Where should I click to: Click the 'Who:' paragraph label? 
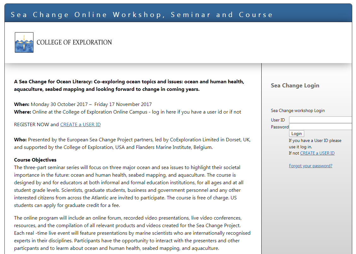[x=21, y=140]
